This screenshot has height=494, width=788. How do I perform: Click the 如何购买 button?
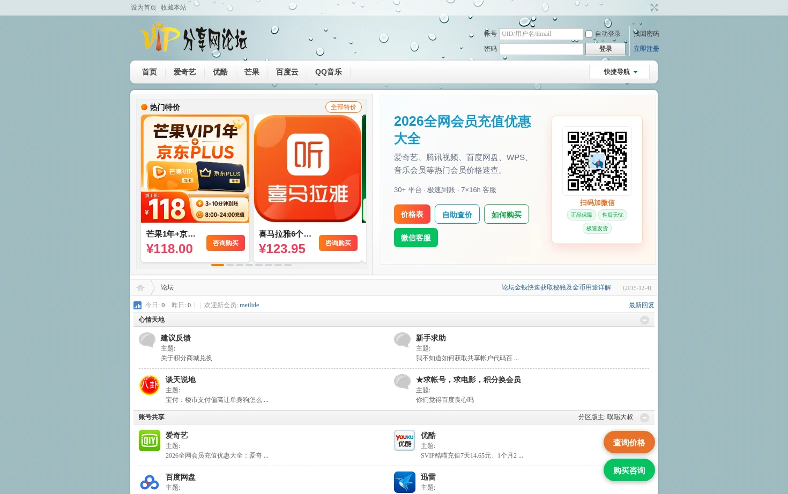(x=506, y=214)
